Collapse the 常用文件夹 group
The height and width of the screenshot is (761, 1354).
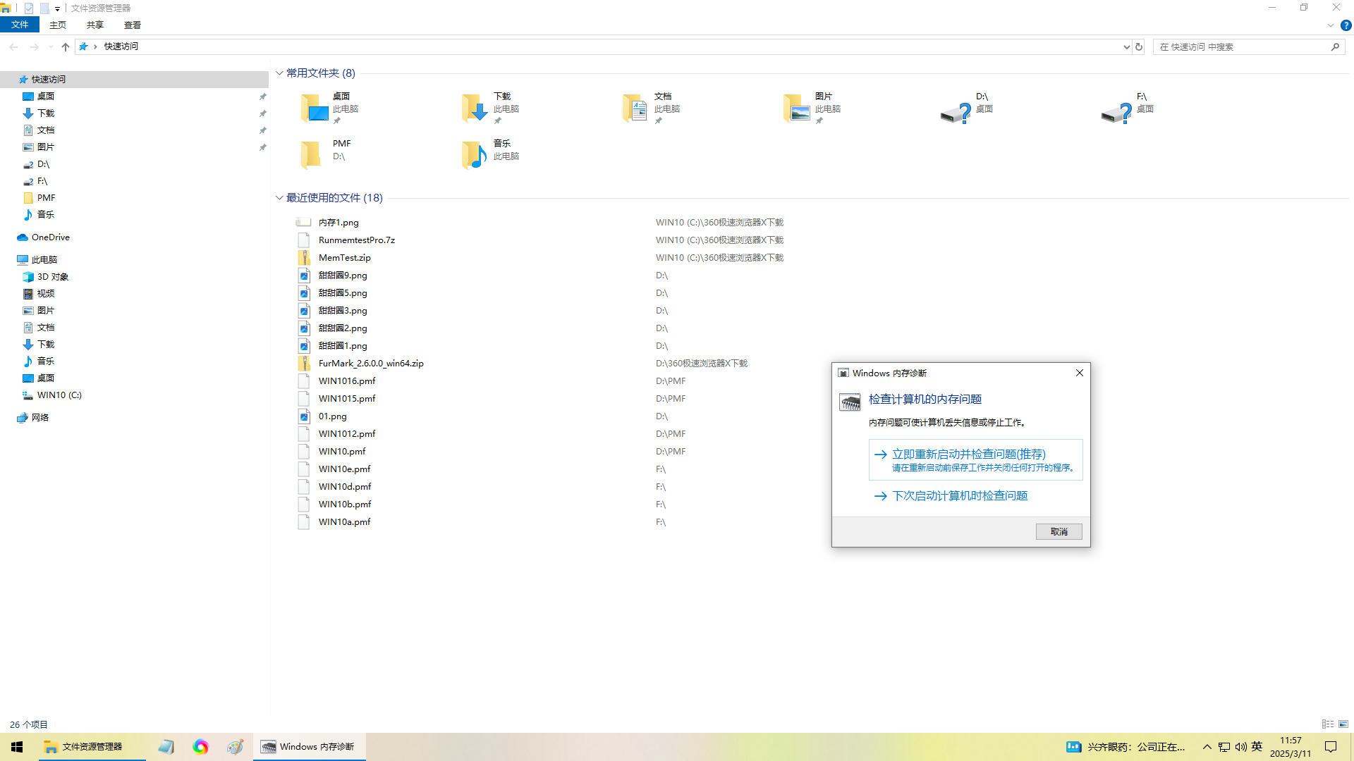279,73
